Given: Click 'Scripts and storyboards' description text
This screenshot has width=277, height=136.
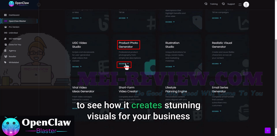Looking at the screenshot, I should 83,57.
